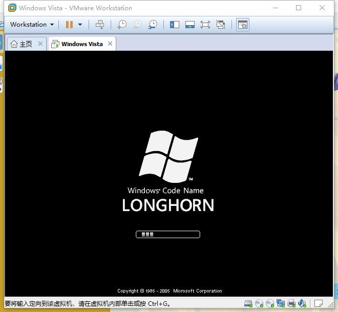The height and width of the screenshot is (312, 338).
Task: Toggle the console view button
Action: coord(243,25)
